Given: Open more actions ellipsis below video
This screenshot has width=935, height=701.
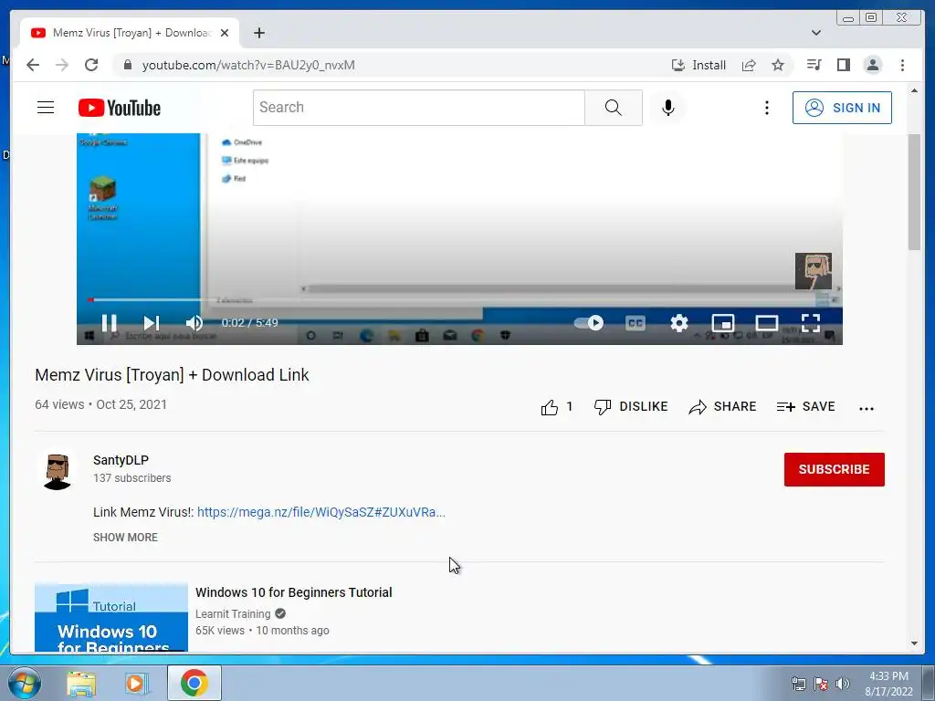Looking at the screenshot, I should (867, 408).
